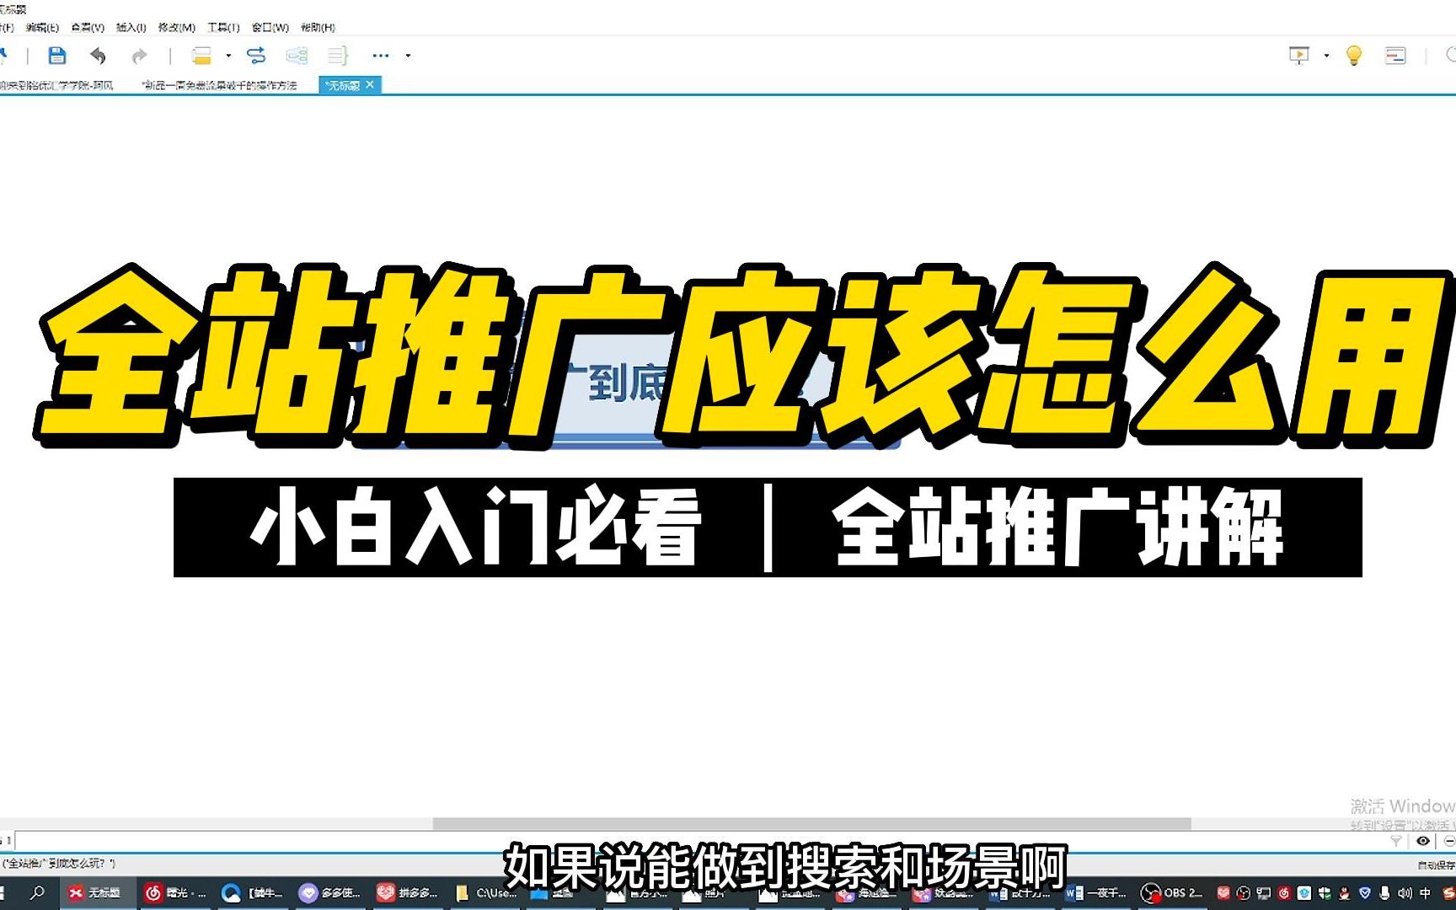
Task: Open the NetEase Music taskbar button
Action: [x=174, y=893]
